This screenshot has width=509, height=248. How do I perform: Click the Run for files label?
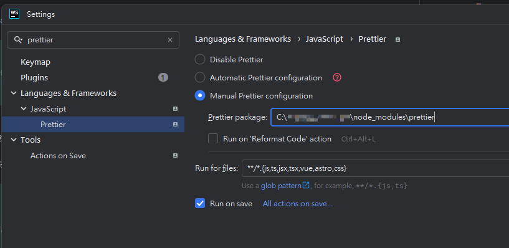tap(217, 168)
